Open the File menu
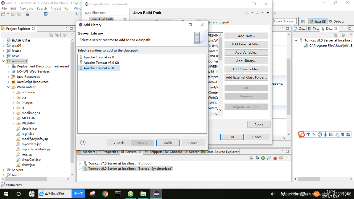 4,8
